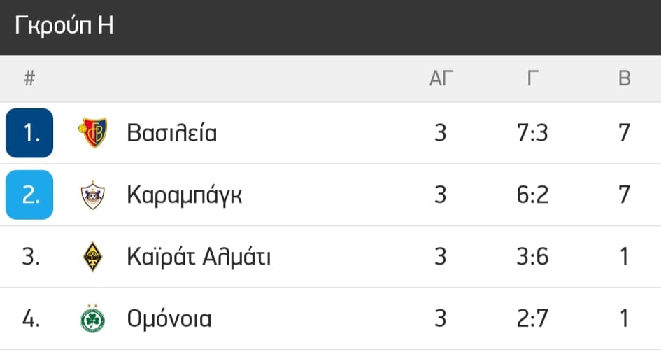This screenshot has width=661, height=359.
Task: Sort by the Β points column header
Action: 625,78
